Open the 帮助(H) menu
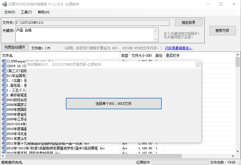Viewport: 241px width, 165px height. 43,12
